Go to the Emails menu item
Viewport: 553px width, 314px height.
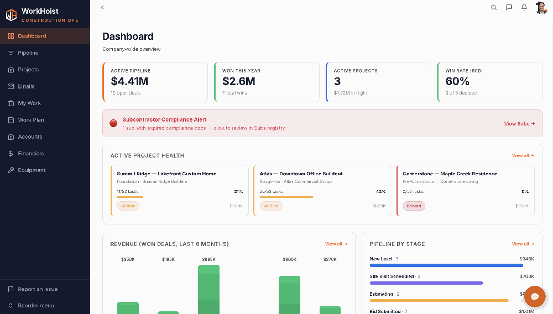[45, 86]
